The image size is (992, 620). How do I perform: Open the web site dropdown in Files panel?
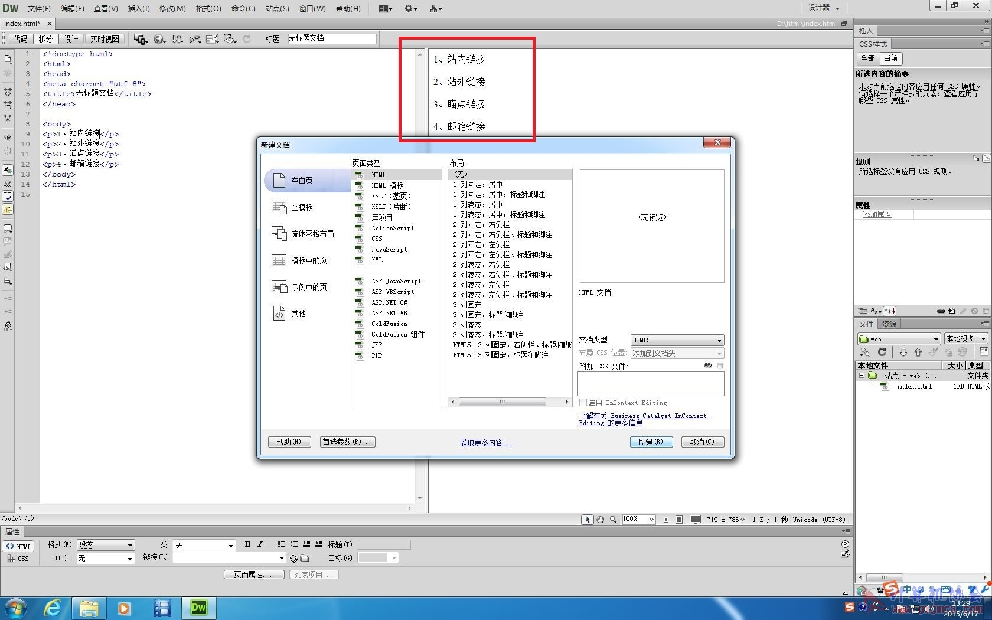(899, 338)
